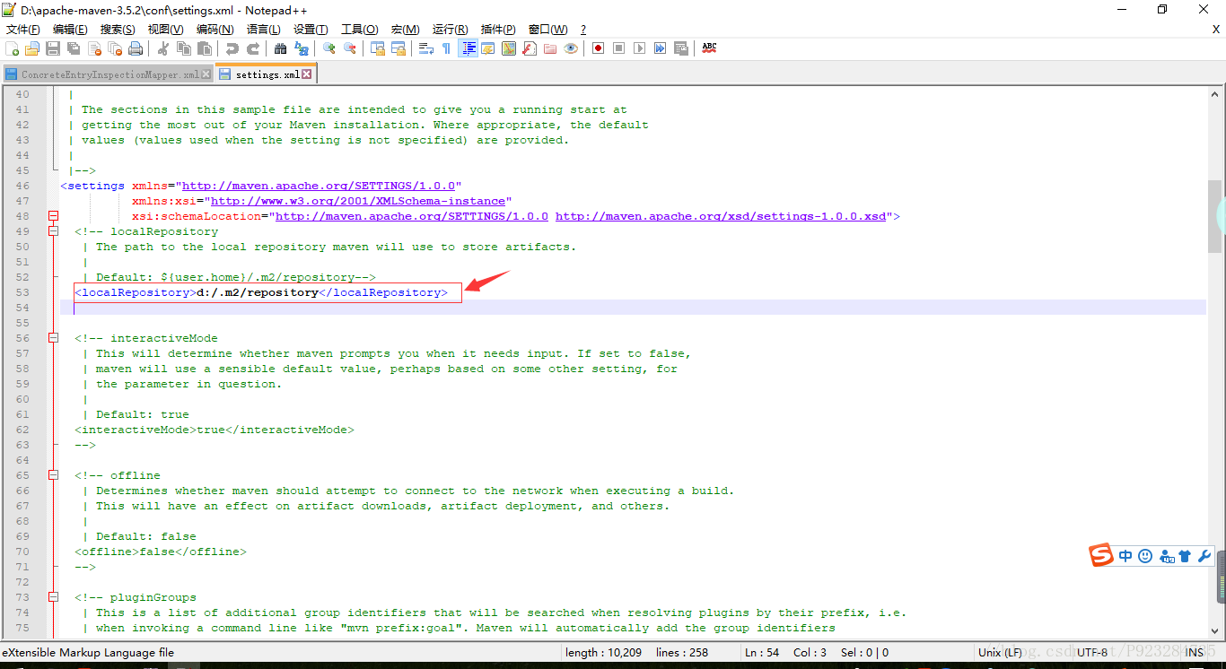Collapse the offline comment fold at line 65

53,475
